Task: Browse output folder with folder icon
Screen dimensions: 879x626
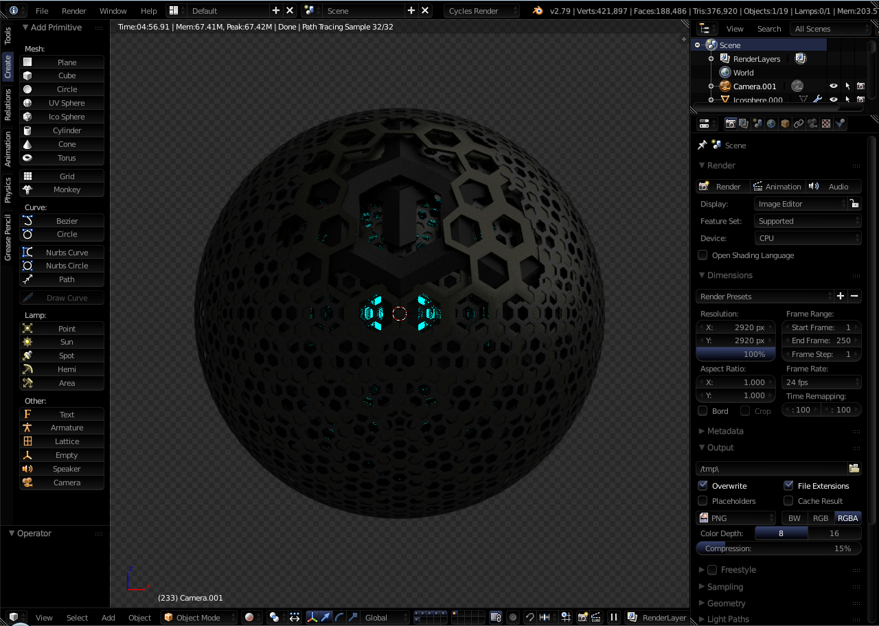Action: 854,468
